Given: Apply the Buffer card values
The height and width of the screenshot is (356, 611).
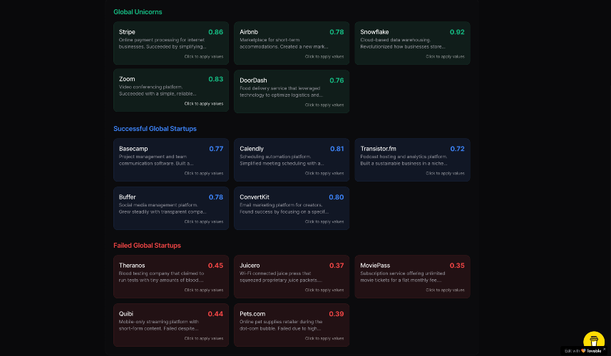Looking at the screenshot, I should click(x=171, y=208).
